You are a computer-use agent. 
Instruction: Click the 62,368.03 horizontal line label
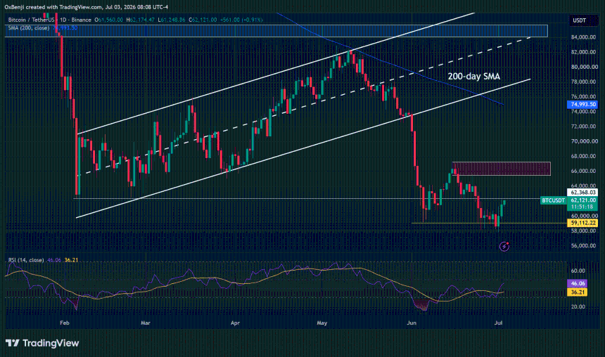click(582, 192)
